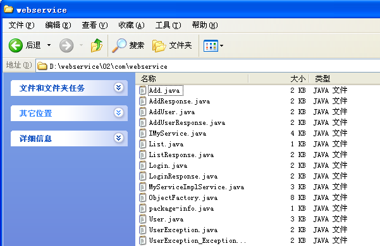Click the IMyService.java file name
380x246 pixels.
[178, 133]
